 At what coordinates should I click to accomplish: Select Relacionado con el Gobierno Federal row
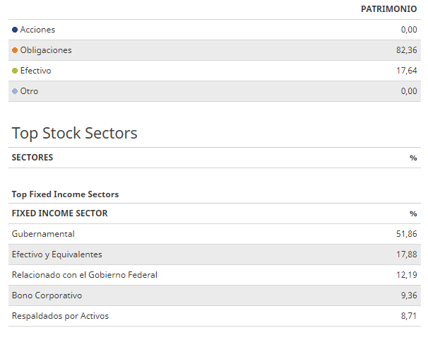[215, 275]
